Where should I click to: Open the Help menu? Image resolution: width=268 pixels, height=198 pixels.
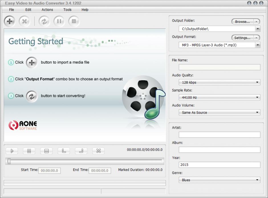[x=85, y=10]
